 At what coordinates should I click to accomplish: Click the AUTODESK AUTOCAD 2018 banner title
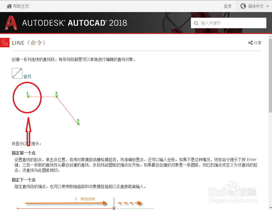pos(75,23)
